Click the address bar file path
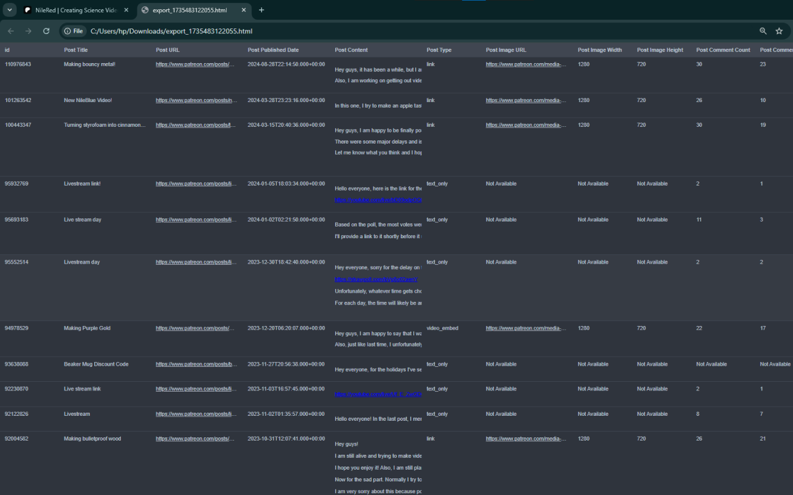The image size is (793, 495). (x=172, y=31)
